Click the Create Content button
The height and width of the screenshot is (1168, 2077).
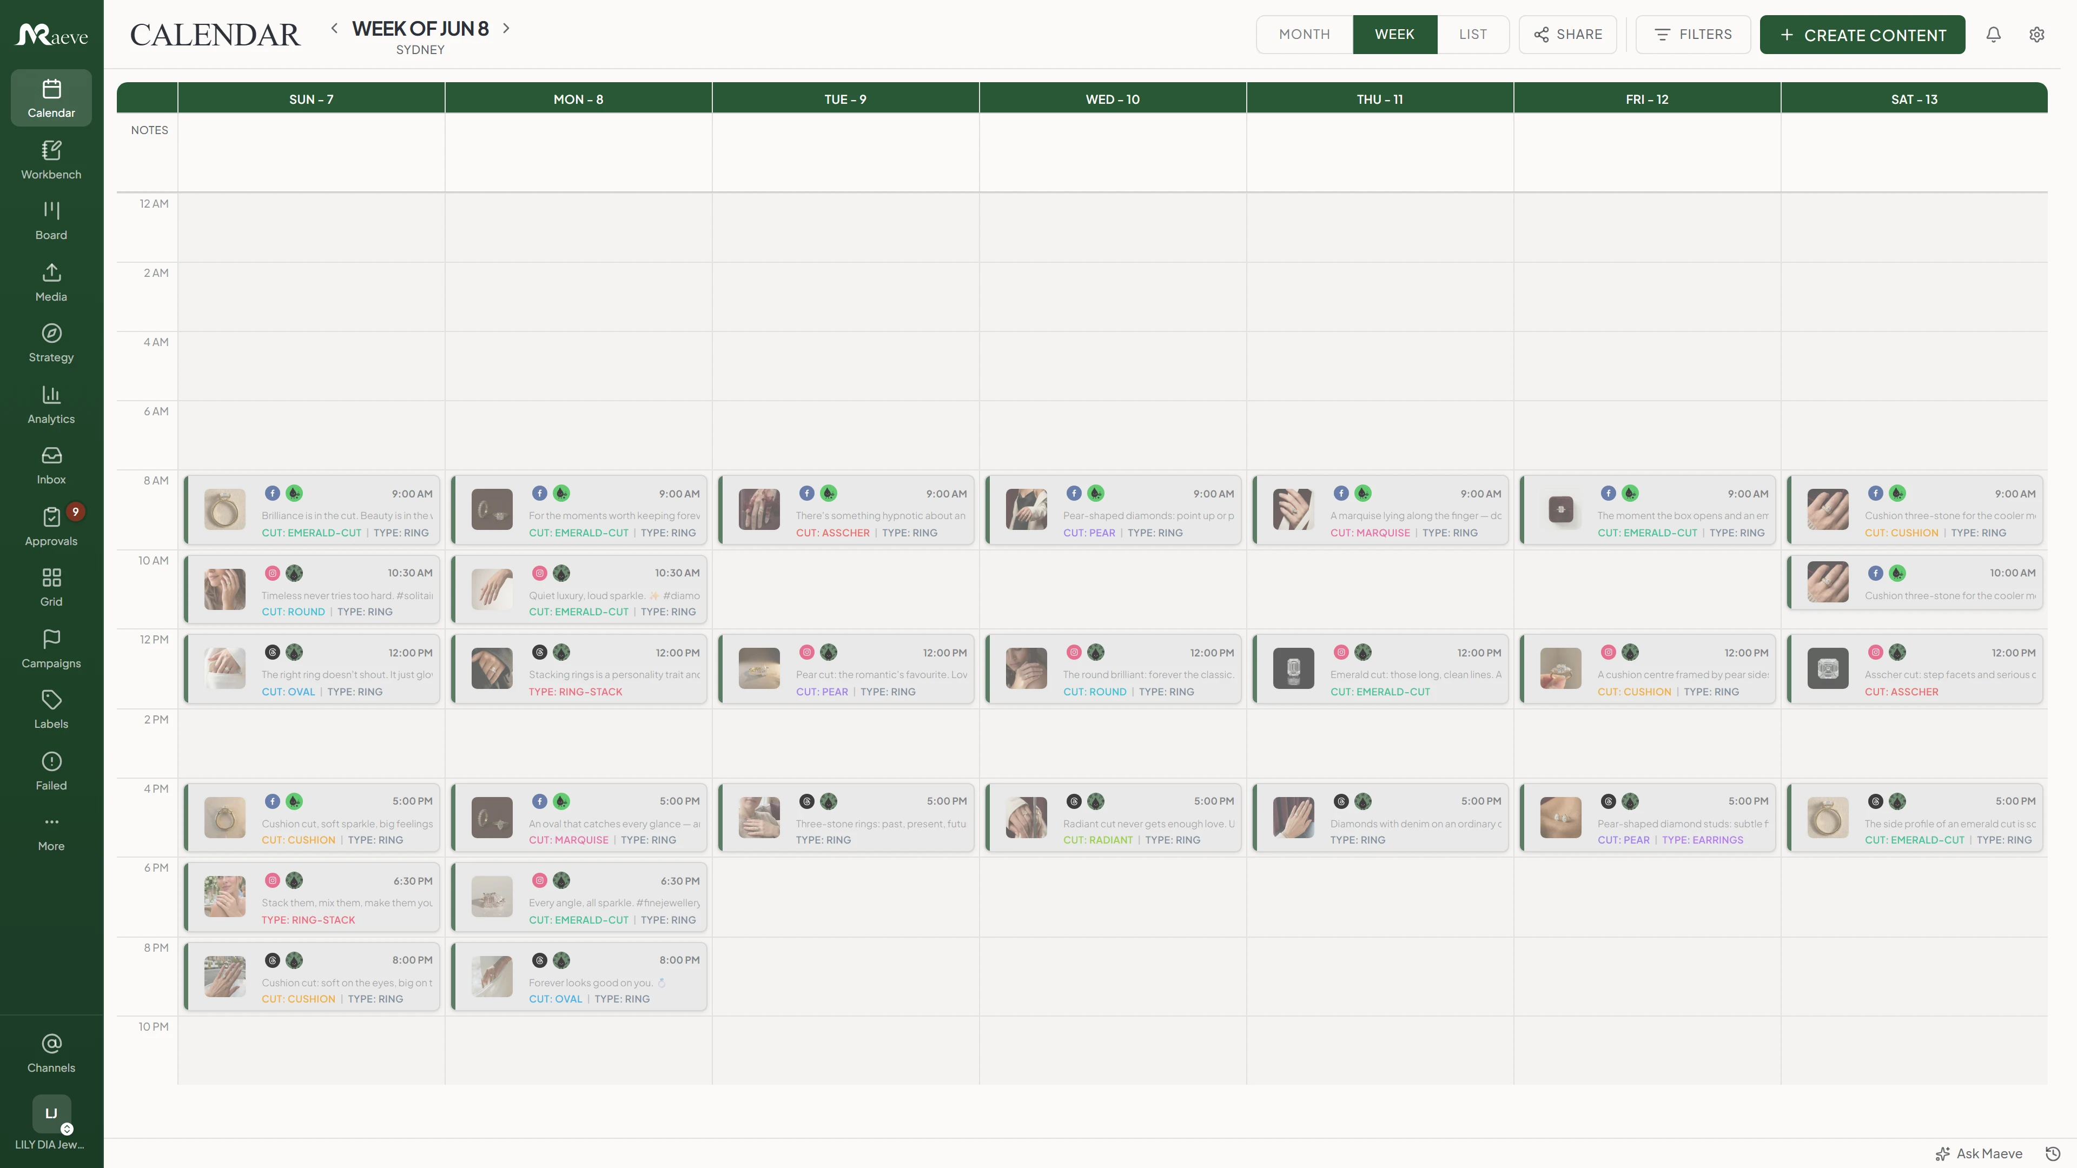(1862, 35)
